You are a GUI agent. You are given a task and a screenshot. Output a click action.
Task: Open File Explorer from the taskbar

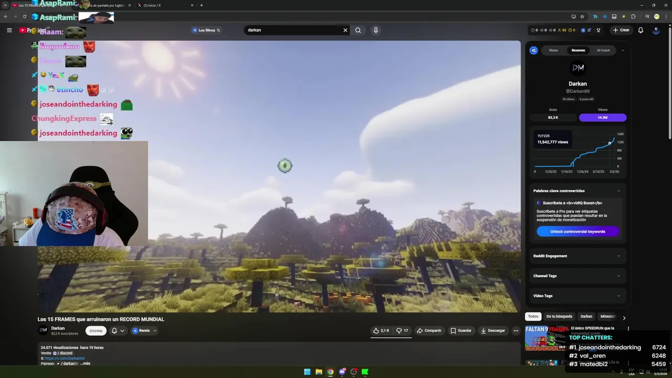[x=319, y=372]
